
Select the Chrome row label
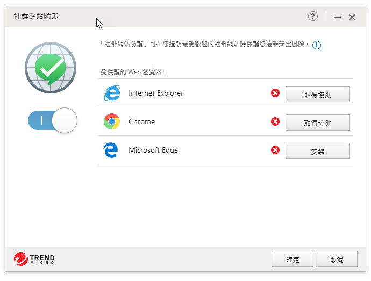141,122
